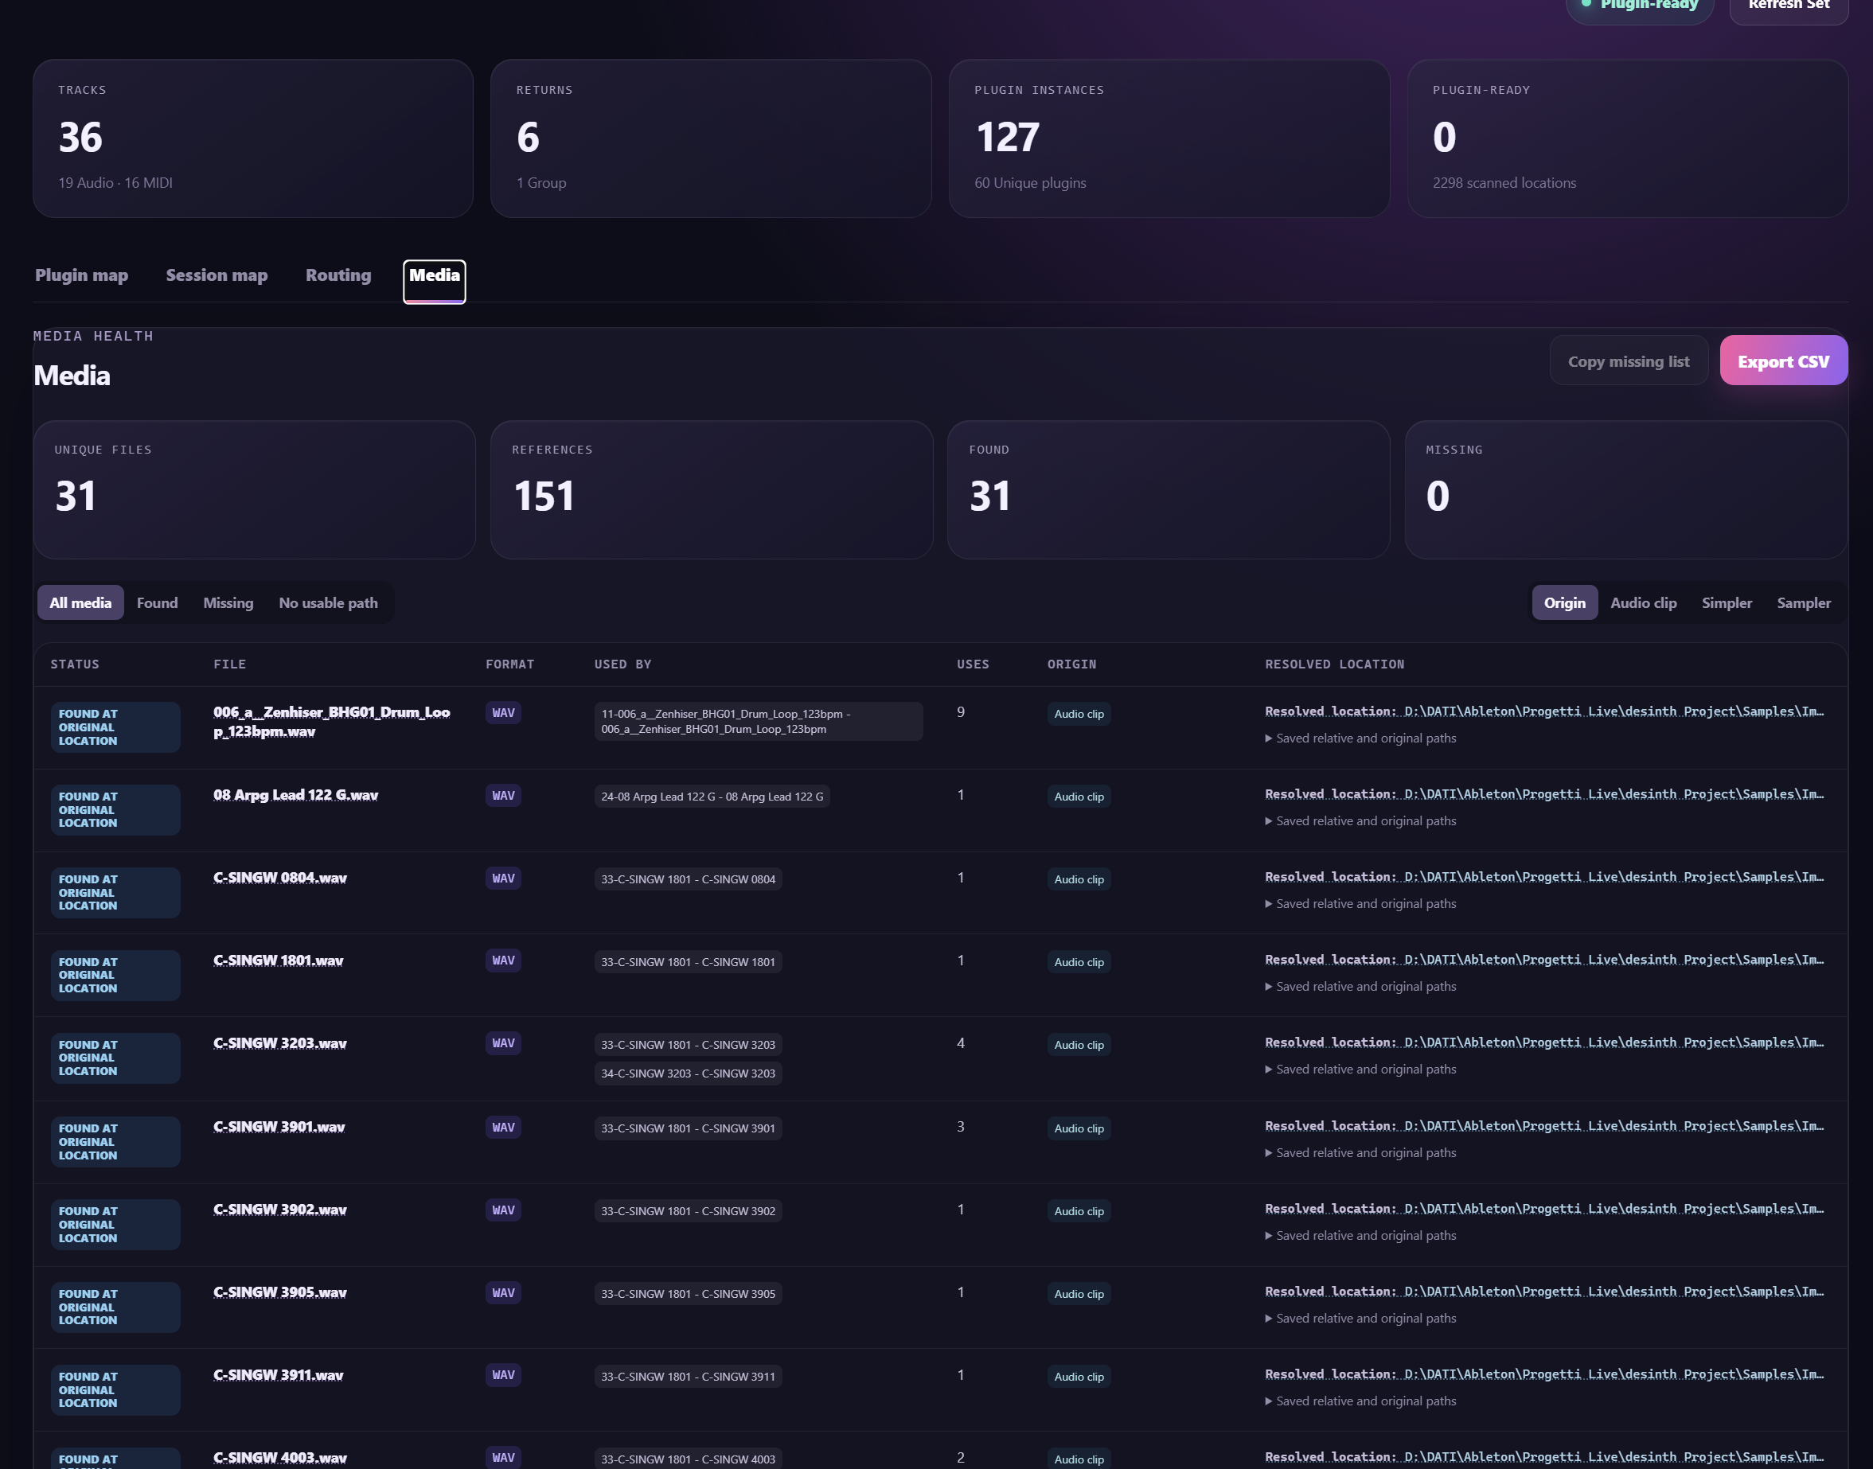
Task: Click the Audio clip chip in C-SINGW 3902.wav row
Action: (1079, 1211)
